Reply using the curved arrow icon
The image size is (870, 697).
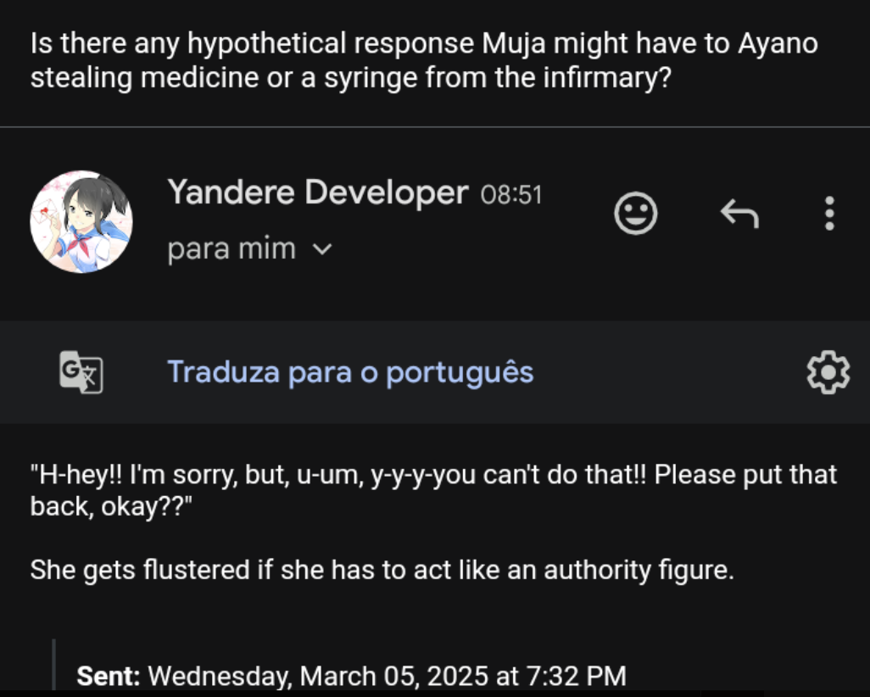739,214
